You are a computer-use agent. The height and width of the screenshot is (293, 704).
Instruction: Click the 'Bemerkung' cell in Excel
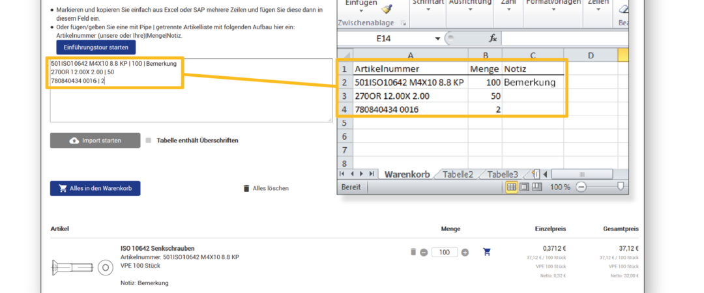point(533,83)
